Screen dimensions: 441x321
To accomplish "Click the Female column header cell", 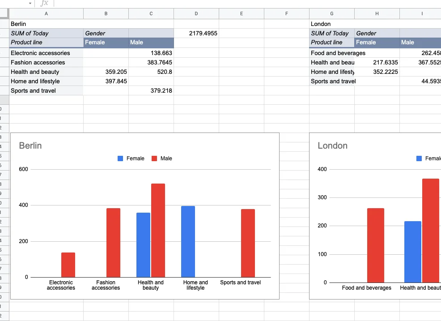I will [106, 42].
